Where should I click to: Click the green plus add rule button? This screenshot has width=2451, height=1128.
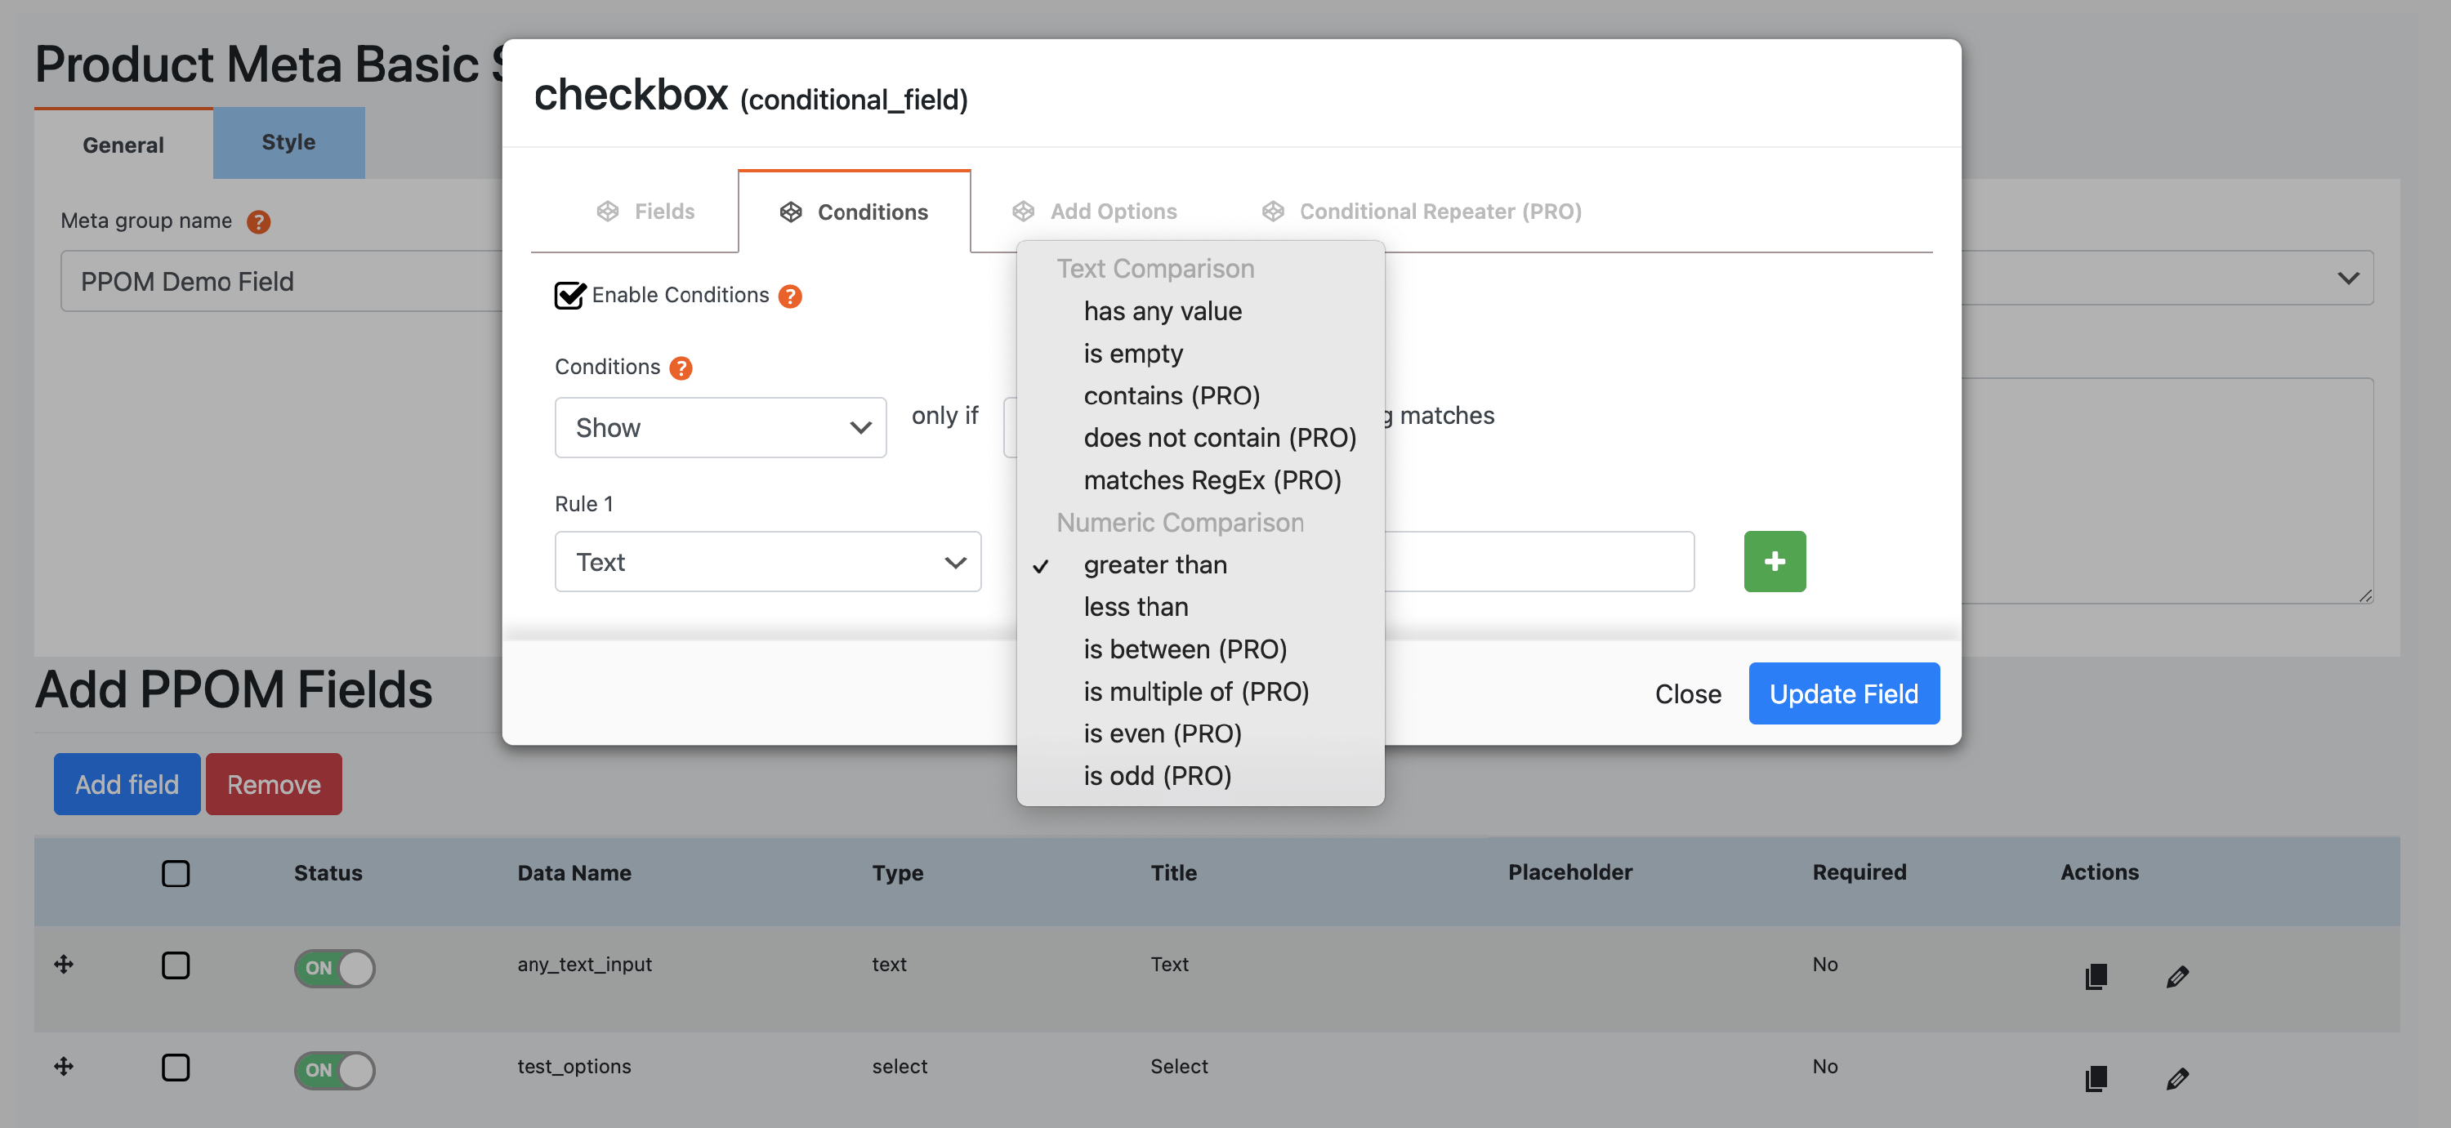1774,561
